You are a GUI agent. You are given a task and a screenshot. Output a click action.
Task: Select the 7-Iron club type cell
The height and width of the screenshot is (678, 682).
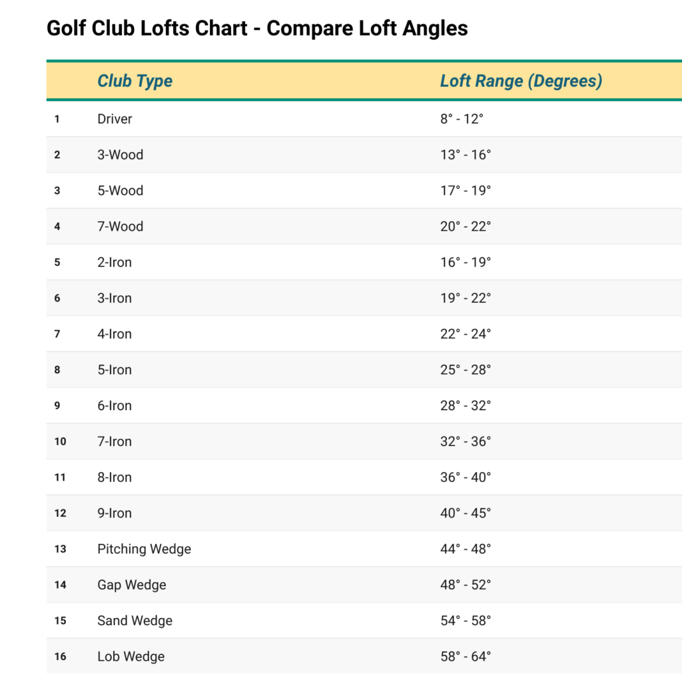tap(115, 442)
